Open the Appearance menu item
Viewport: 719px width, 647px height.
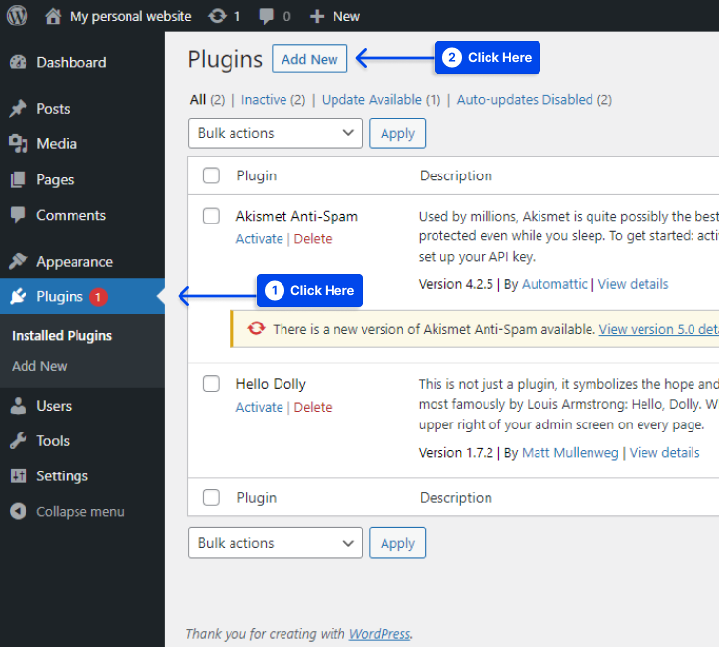(x=74, y=261)
